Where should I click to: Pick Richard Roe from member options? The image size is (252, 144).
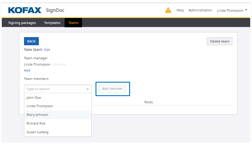36,123
